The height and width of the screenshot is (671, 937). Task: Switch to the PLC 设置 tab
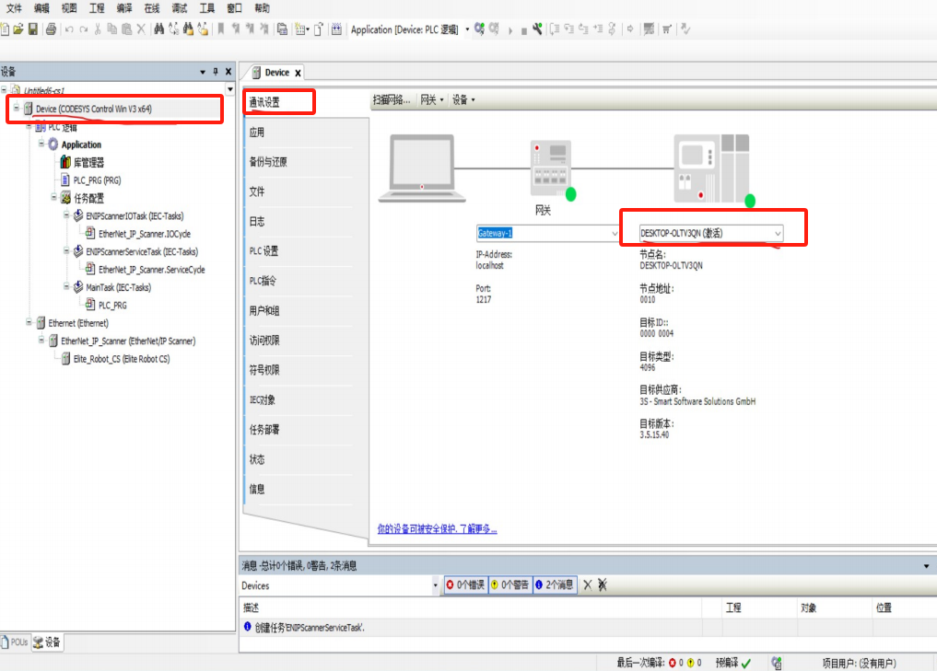coord(264,251)
